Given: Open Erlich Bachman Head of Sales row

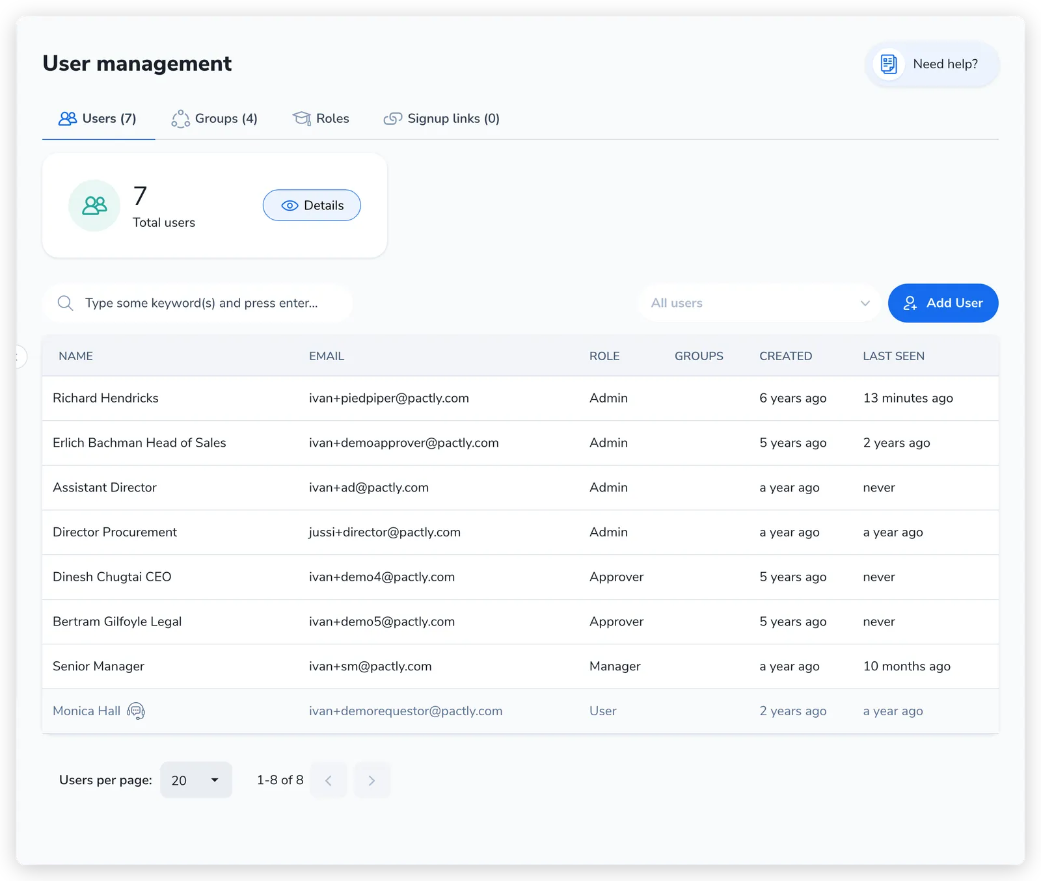Looking at the screenshot, I should (520, 443).
